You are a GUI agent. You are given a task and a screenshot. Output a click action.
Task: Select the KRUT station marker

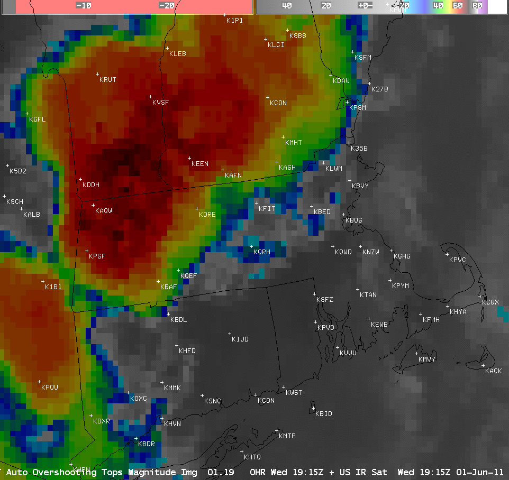pyautogui.click(x=97, y=74)
